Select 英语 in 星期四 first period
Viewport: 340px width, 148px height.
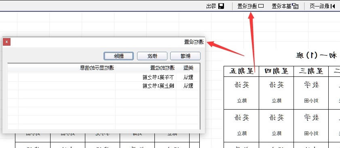tap(277, 85)
